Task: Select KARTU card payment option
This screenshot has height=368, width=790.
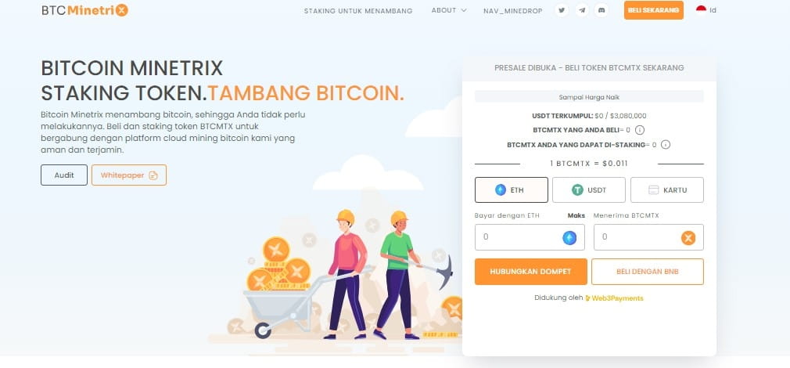Action: click(667, 190)
